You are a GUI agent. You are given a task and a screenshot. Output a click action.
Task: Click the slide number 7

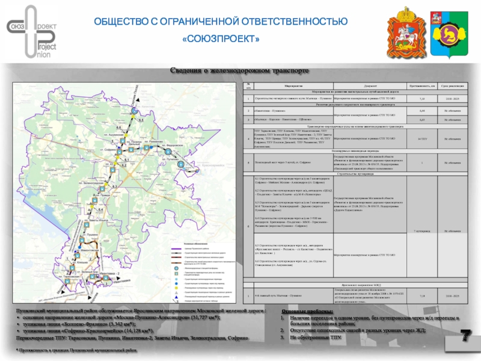(x=465, y=336)
